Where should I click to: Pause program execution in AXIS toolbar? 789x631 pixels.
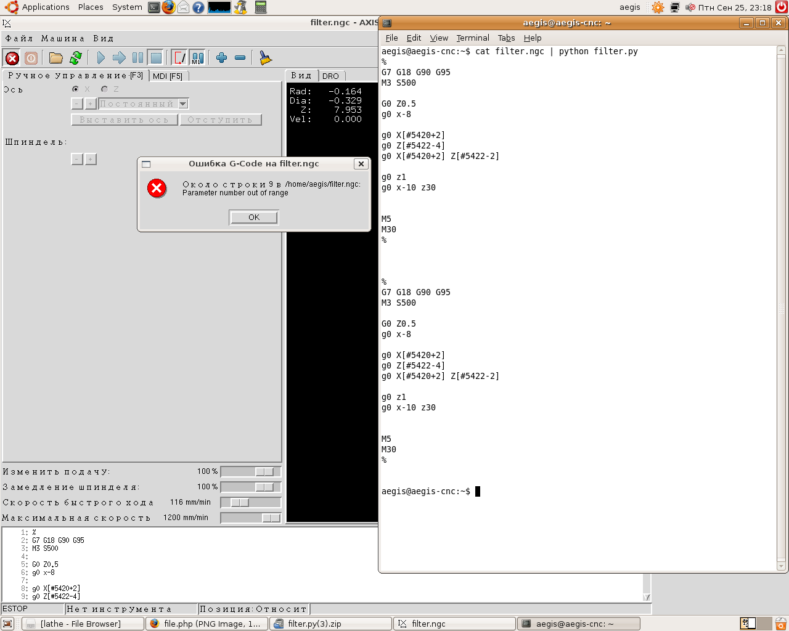click(x=137, y=58)
